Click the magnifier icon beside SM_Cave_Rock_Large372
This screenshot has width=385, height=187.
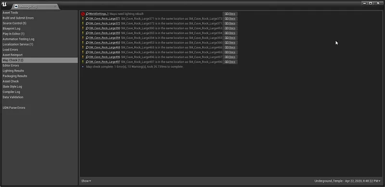click(x=87, y=23)
